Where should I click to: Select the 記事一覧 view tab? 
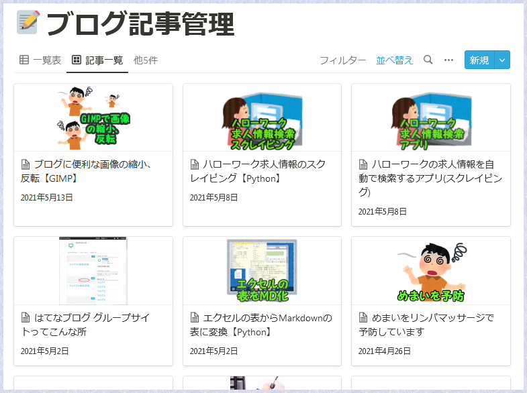[97, 60]
